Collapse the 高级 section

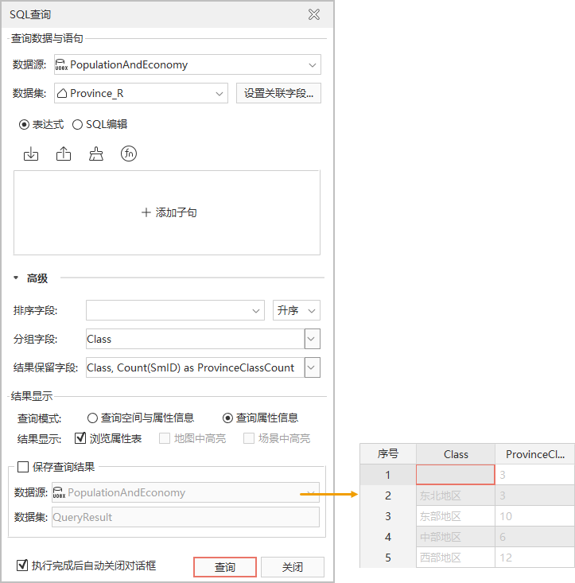[x=17, y=278]
